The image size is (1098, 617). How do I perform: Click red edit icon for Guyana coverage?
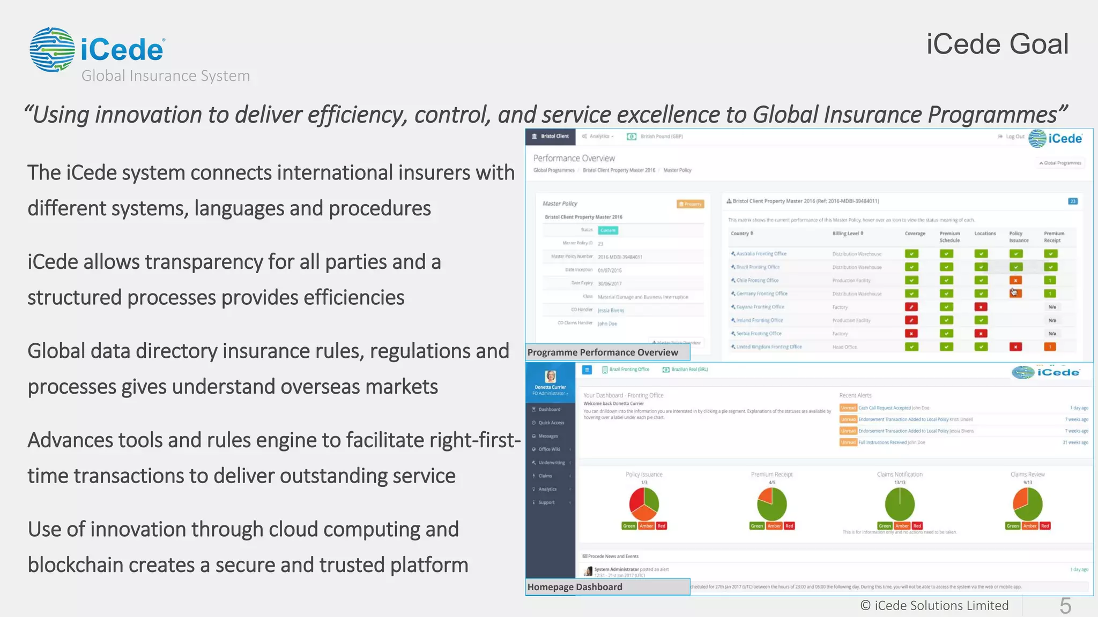click(911, 307)
